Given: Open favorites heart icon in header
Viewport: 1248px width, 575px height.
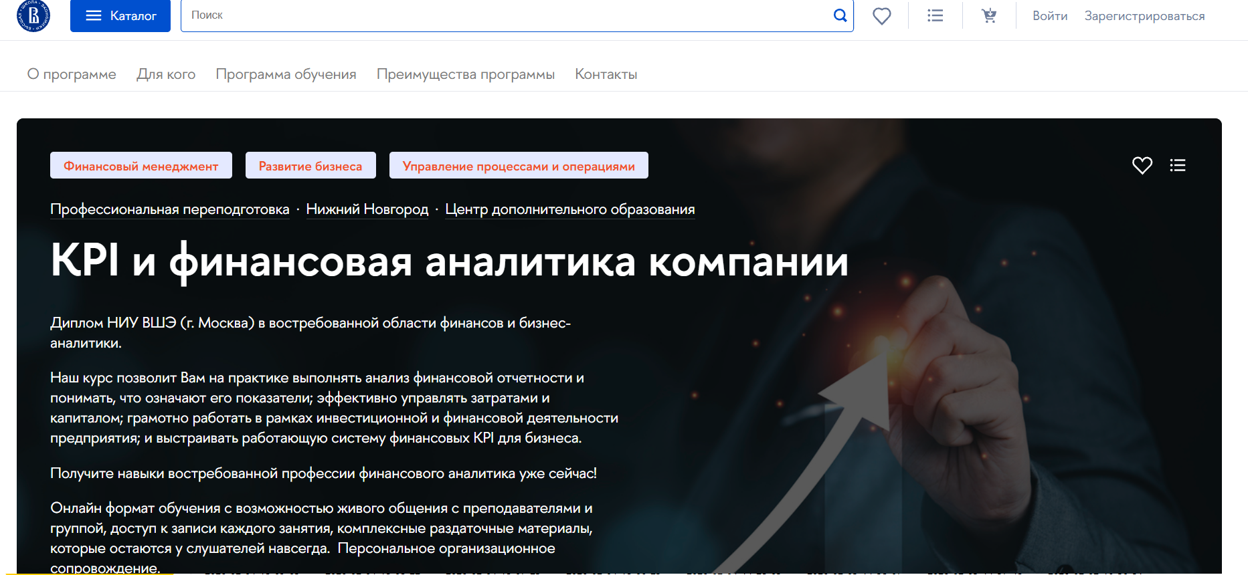Looking at the screenshot, I should pos(881,15).
